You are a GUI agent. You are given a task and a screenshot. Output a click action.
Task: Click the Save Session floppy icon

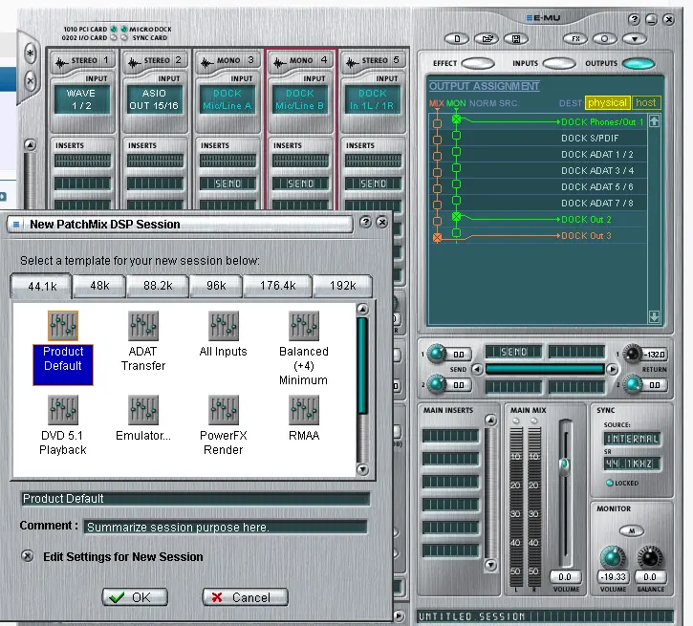pyautogui.click(x=517, y=38)
